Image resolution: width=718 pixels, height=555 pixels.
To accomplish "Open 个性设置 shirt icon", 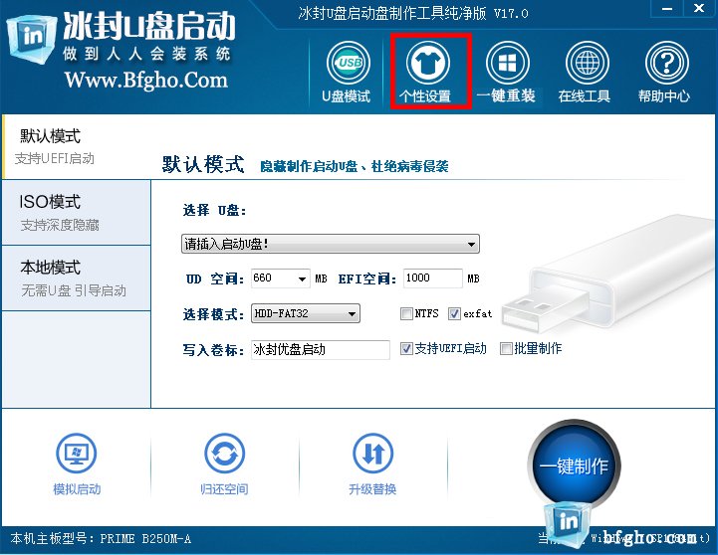I will tap(427, 63).
